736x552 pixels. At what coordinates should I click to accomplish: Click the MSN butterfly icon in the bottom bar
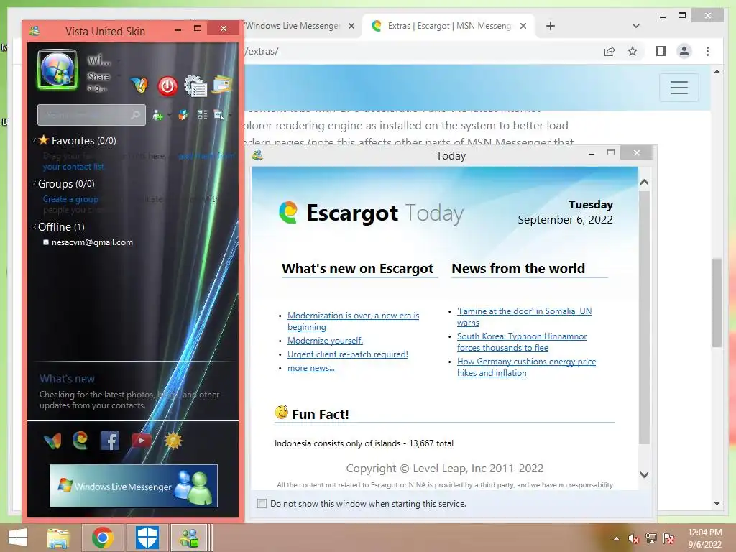point(52,441)
